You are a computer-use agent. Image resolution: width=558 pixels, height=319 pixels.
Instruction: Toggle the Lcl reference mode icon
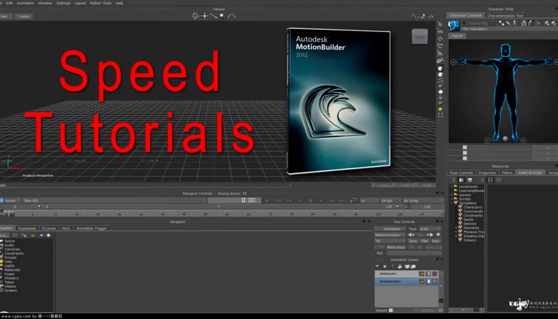(440, 31)
